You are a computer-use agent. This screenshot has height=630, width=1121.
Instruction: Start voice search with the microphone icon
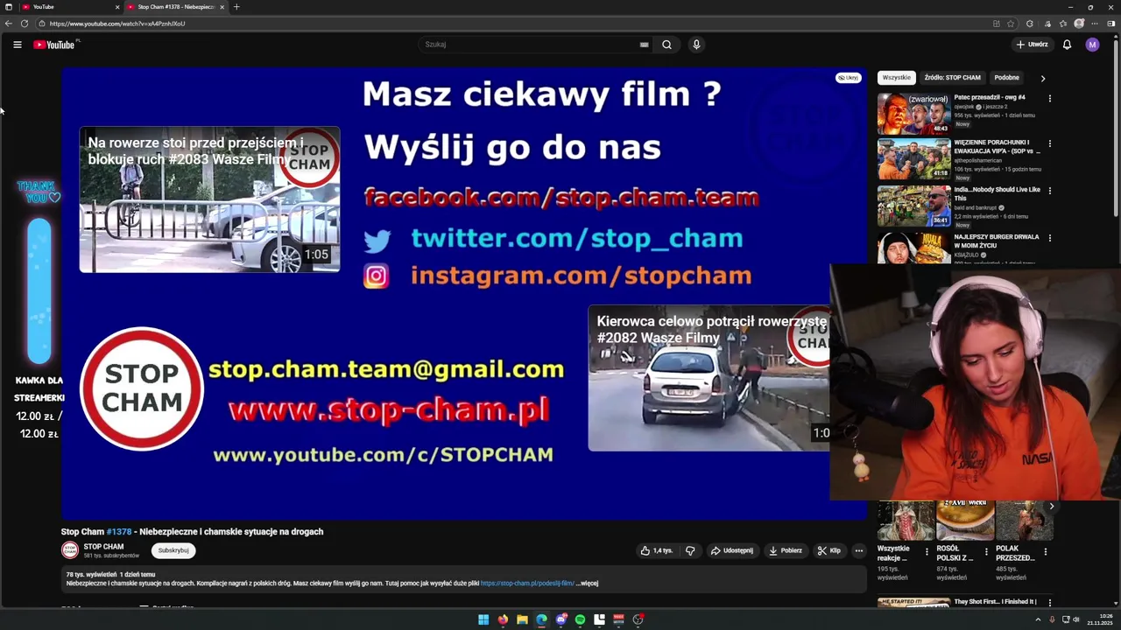coord(696,45)
